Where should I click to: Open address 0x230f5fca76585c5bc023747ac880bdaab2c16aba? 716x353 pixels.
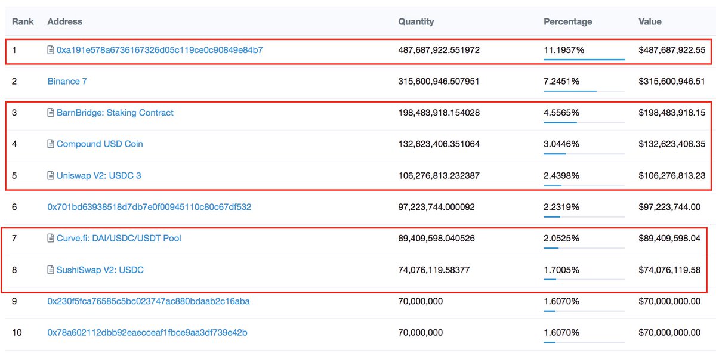coord(149,301)
